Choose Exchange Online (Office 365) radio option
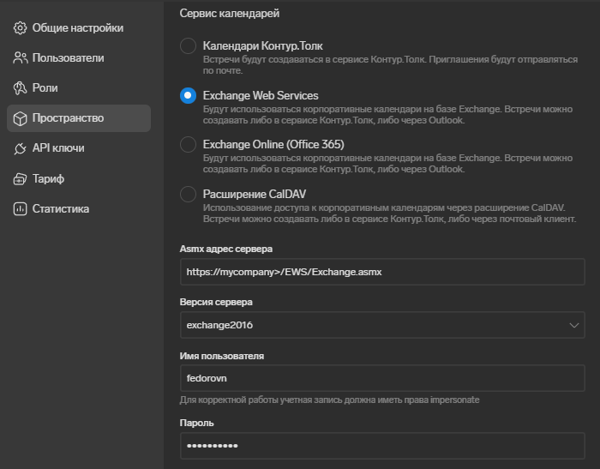 pos(188,145)
